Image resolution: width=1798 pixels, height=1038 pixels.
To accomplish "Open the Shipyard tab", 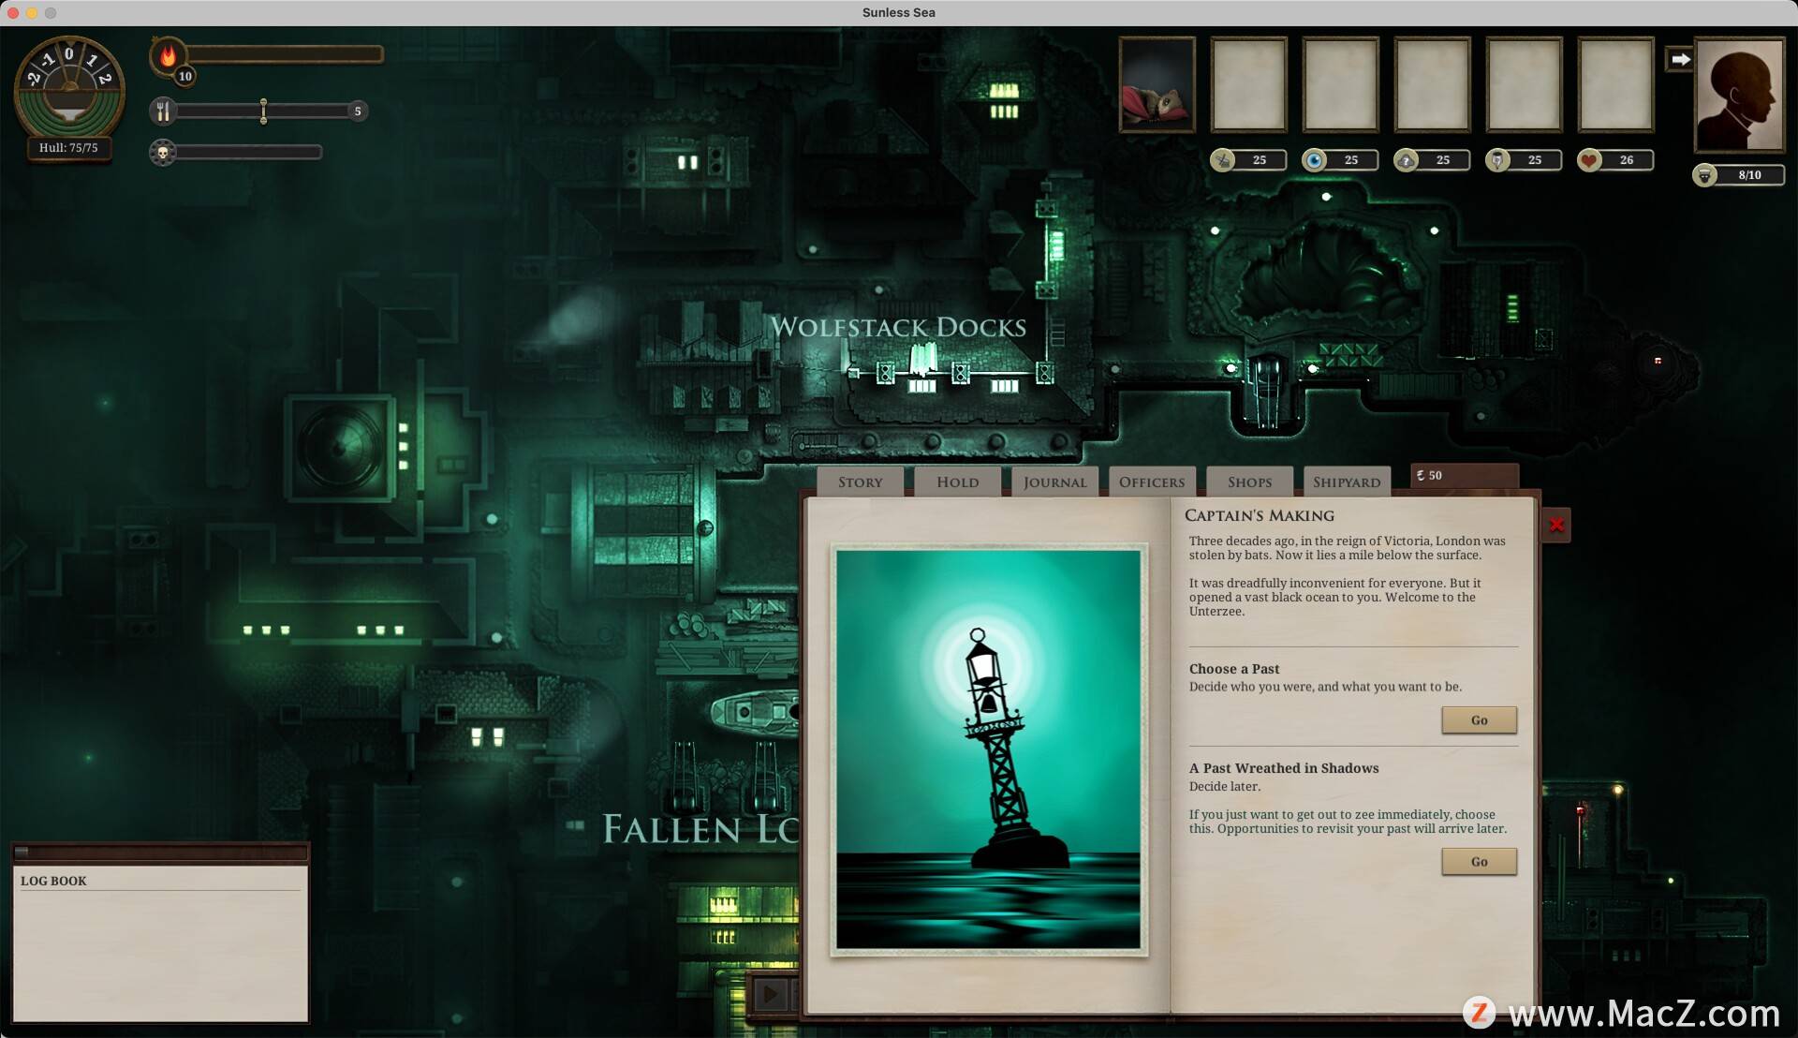I will click(x=1347, y=482).
